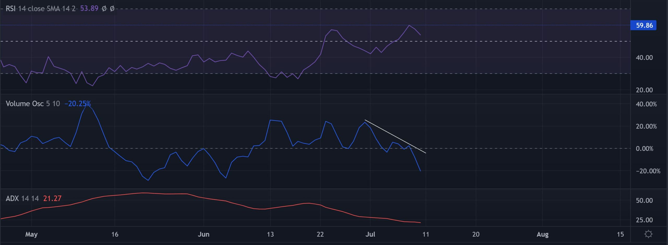Click the 40.00 level on RSI scale
Viewport: 668px width, 245px height.
click(644, 58)
